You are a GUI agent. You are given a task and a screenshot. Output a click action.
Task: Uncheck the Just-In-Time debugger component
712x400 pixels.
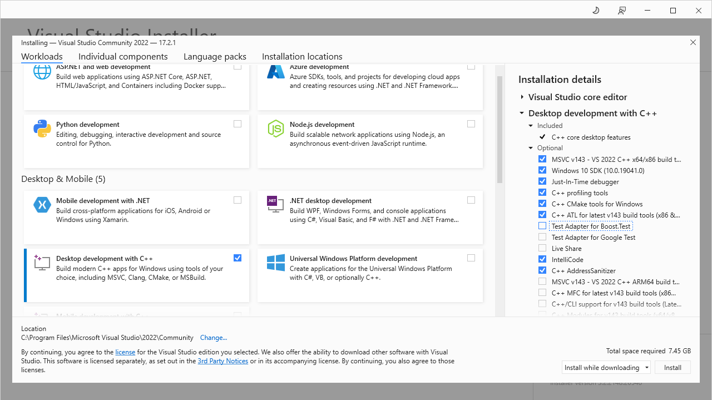pyautogui.click(x=542, y=181)
